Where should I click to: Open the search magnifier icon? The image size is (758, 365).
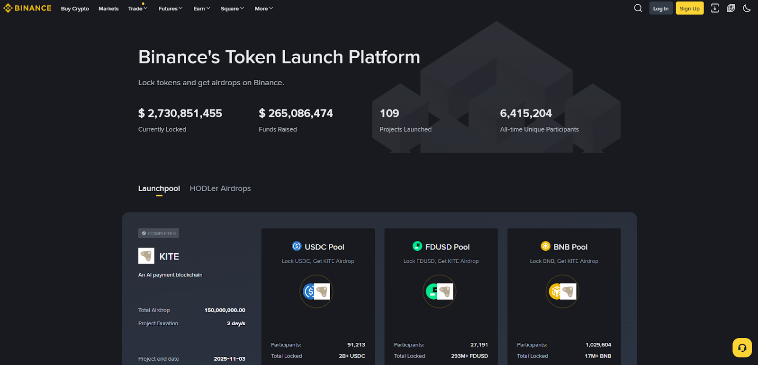click(x=638, y=8)
